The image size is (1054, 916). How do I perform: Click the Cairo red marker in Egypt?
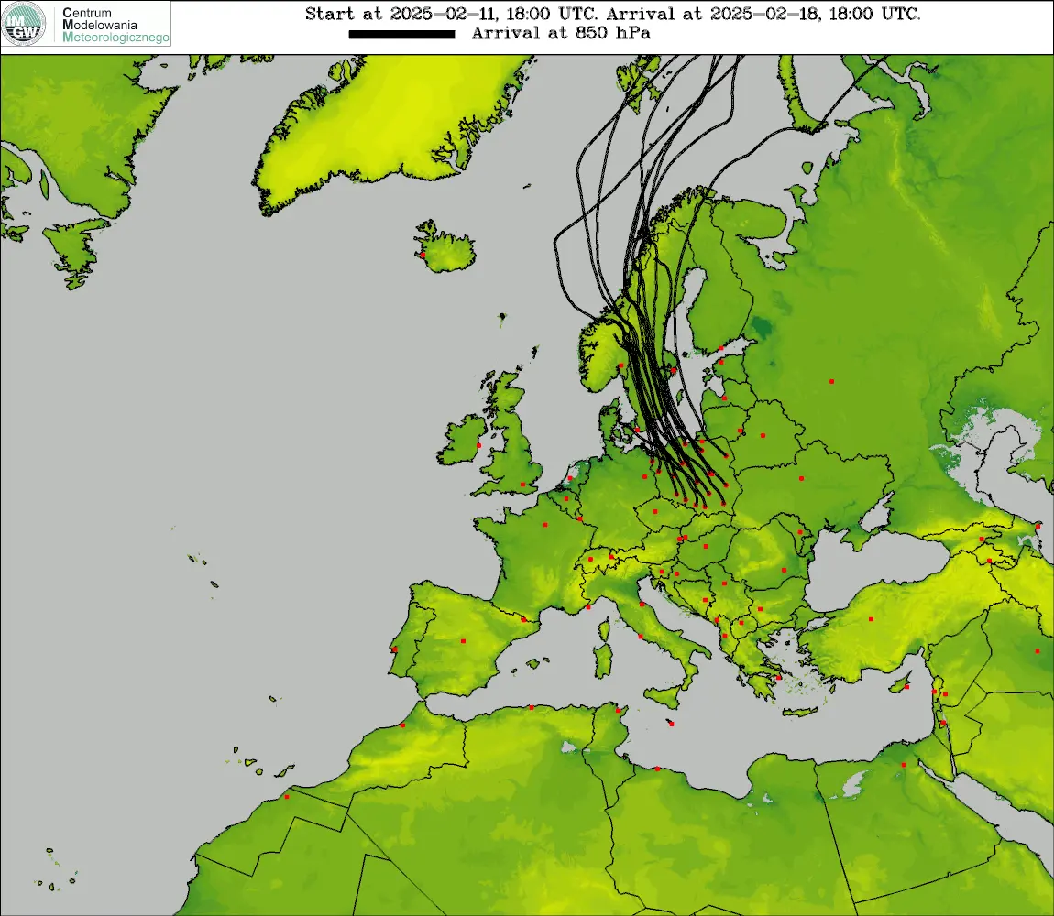pyautogui.click(x=904, y=765)
